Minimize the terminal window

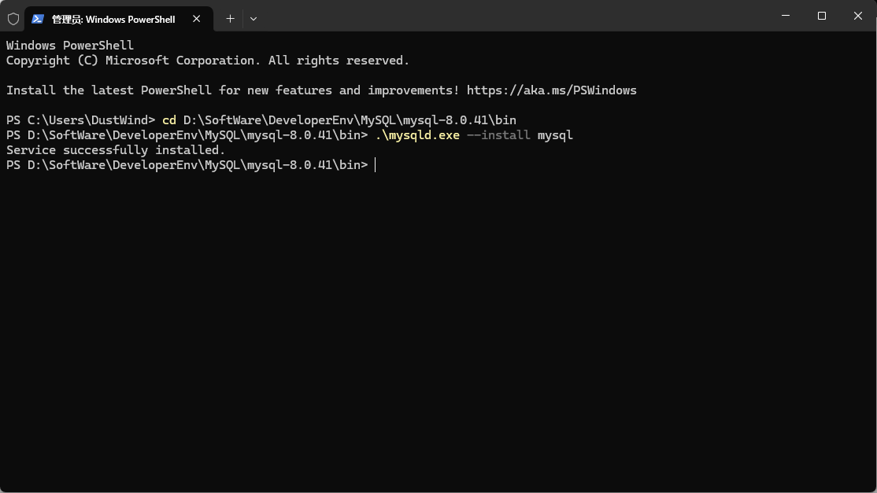(x=786, y=16)
